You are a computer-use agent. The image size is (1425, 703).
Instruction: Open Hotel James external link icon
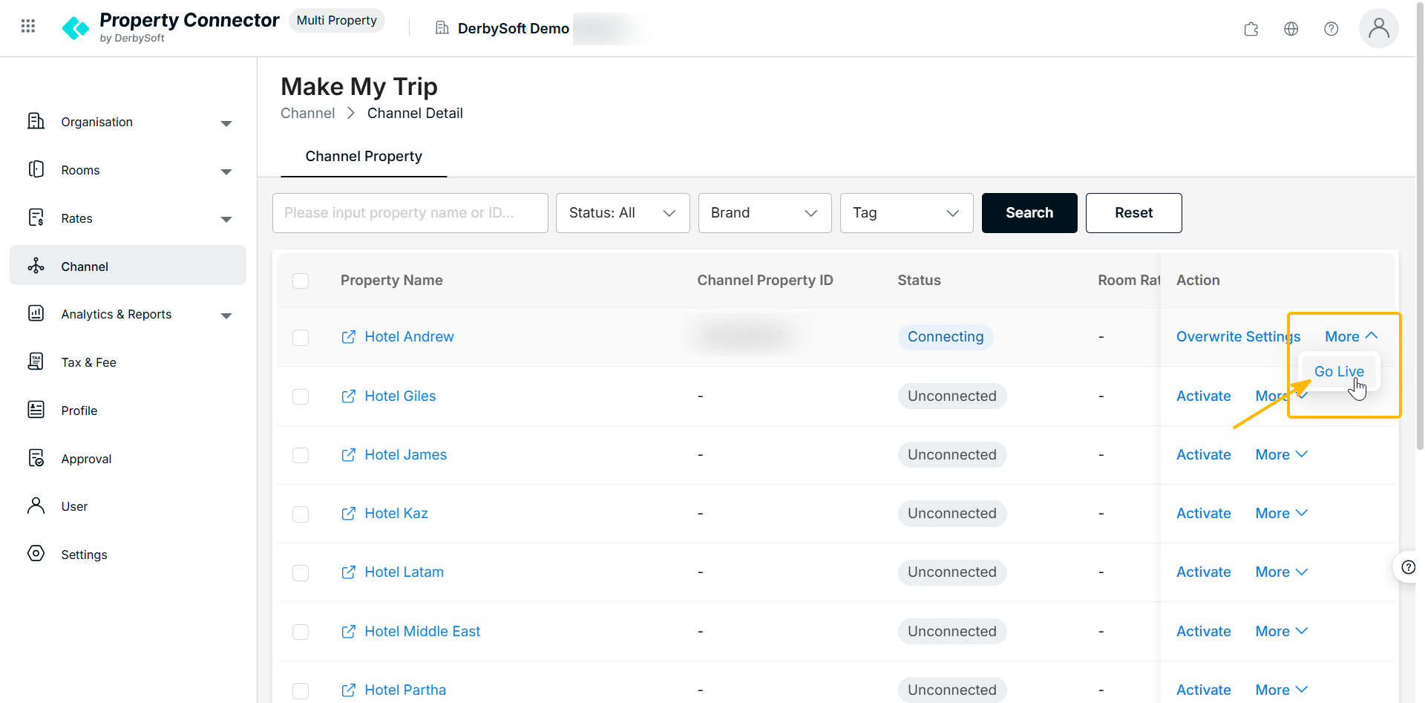348,455
